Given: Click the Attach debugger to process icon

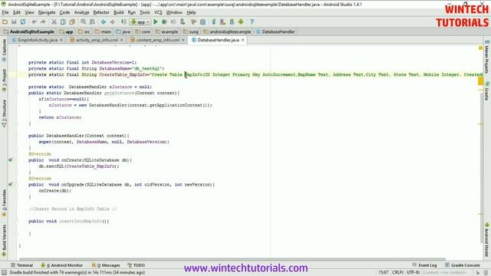Looking at the screenshot, I should (x=183, y=22).
